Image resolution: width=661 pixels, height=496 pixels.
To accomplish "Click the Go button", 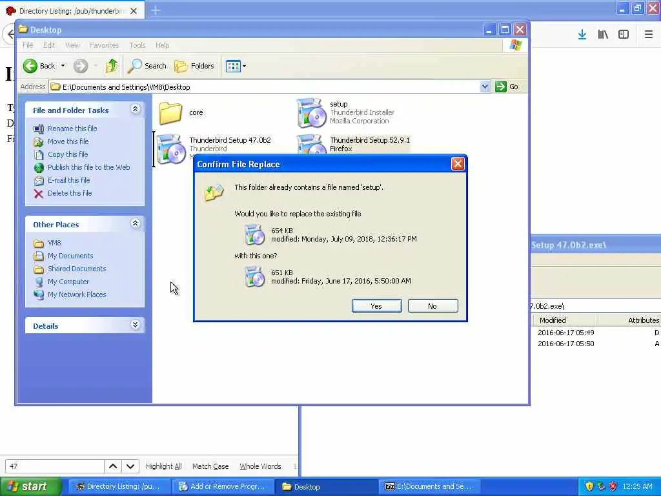I will 507,87.
